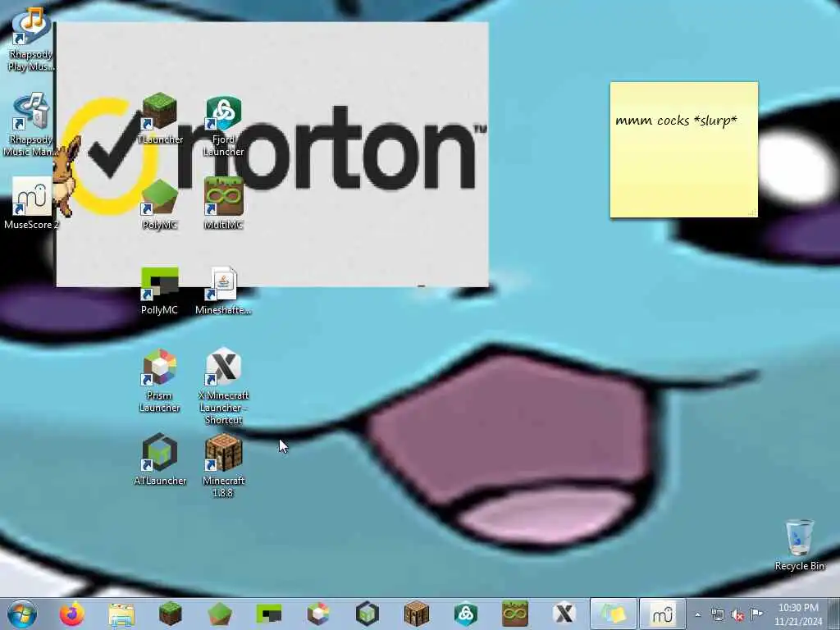
Task: Select X Minecraft Launcher shortcut icon
Action: click(223, 386)
